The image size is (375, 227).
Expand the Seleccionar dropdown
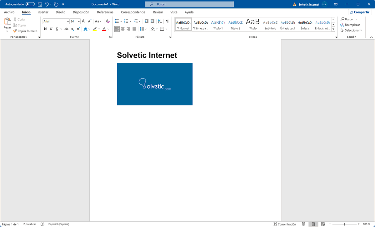[353, 30]
